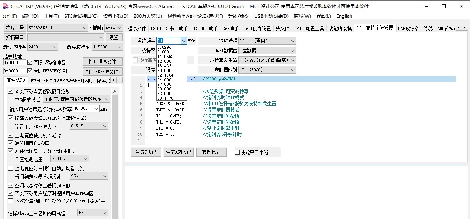Toggle 下次下载用户程序时擦除用户EEPROM区
470x219 pixels.
[11, 193]
